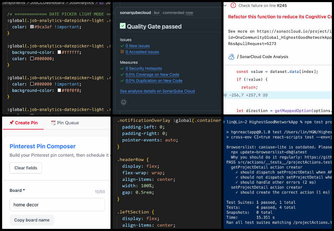Click the #f0f0f0 color swatch
334x231 pixels.
59,90
